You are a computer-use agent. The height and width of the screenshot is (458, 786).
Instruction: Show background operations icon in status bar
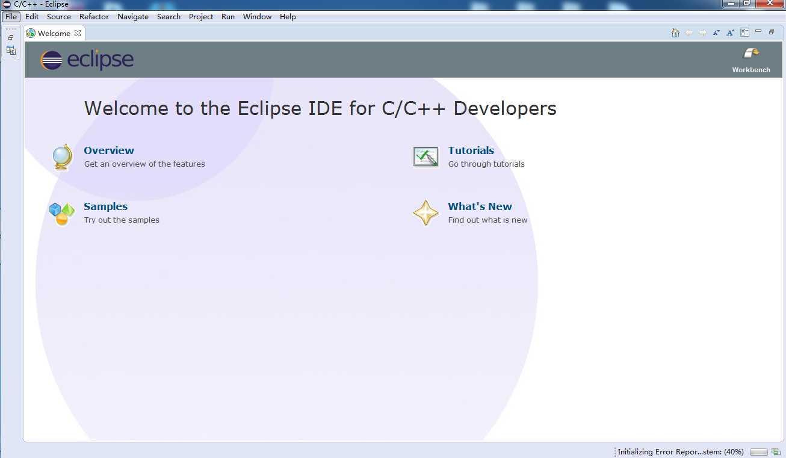tap(776, 452)
